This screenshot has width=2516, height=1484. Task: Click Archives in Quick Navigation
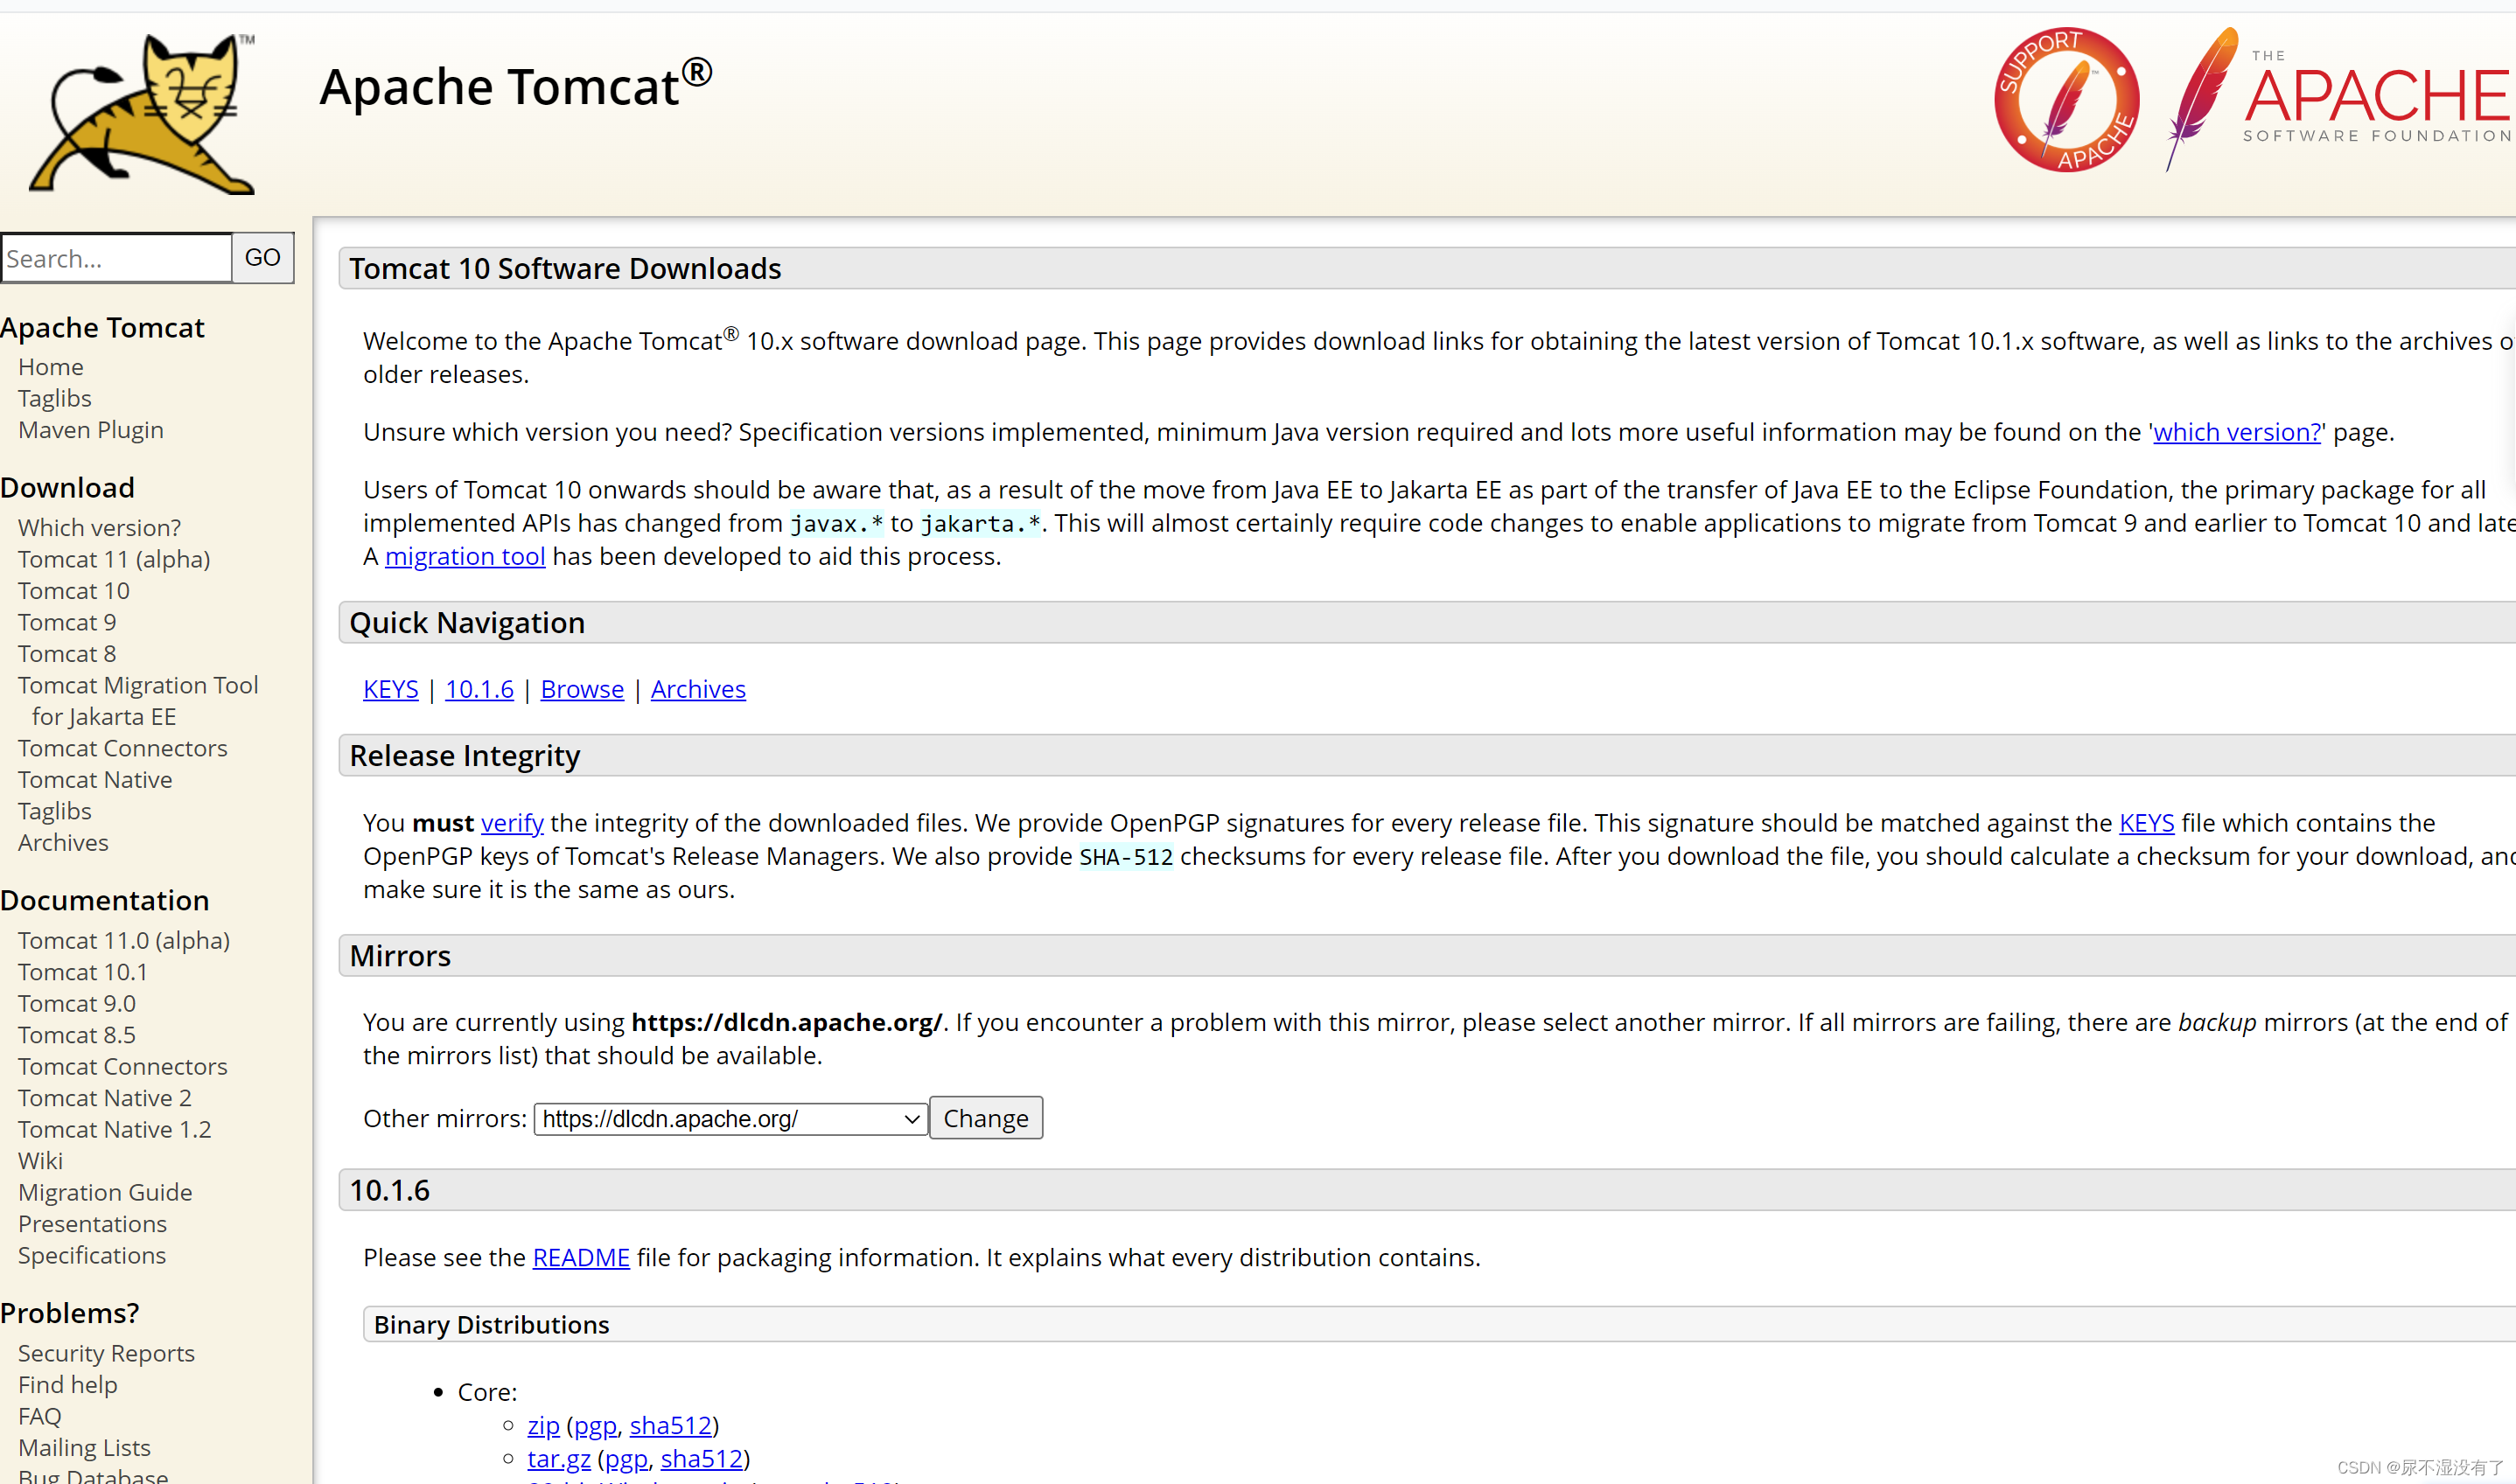pos(698,689)
